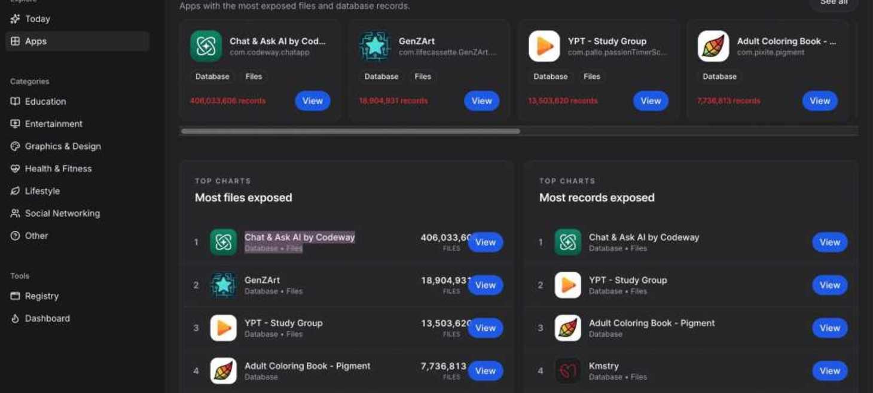Click YPT icon in Most records exposed list

point(567,285)
